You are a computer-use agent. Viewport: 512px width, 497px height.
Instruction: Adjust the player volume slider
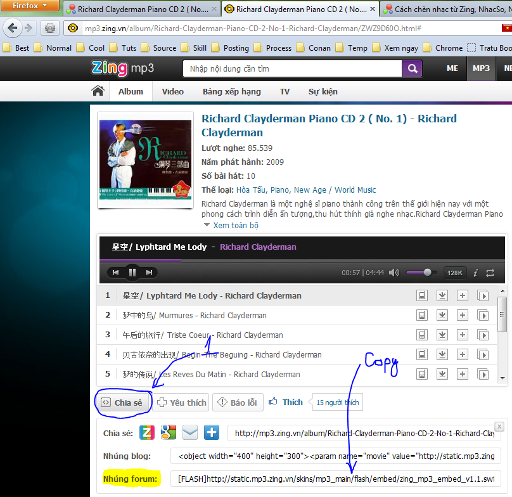pyautogui.click(x=421, y=273)
